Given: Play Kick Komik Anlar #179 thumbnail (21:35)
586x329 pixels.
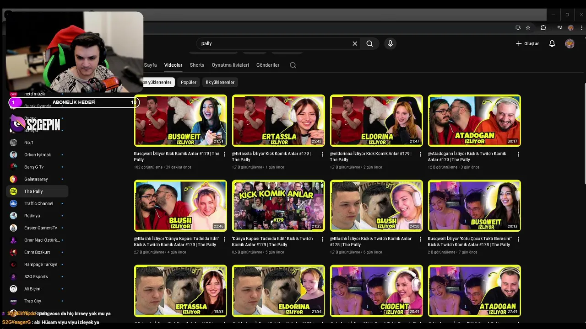Looking at the screenshot, I should [278, 206].
